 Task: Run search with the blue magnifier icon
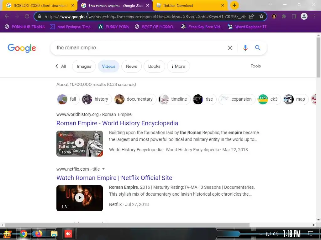click(x=258, y=48)
